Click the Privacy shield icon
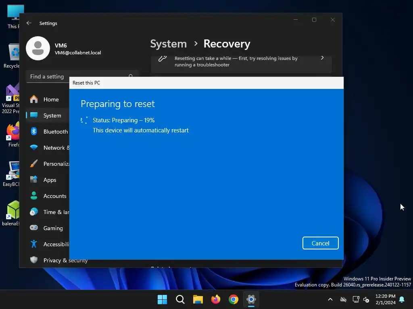The image size is (413, 309). coord(34,260)
